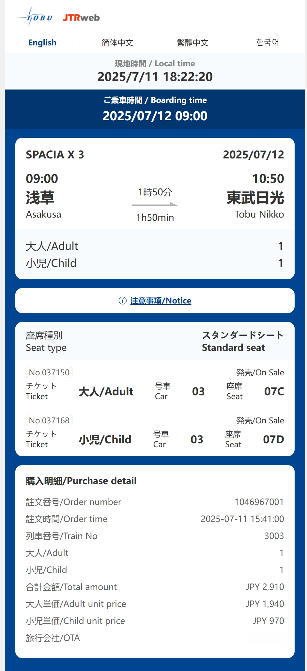Click ticket number No.037150 badge
307x671 pixels.
click(x=49, y=372)
